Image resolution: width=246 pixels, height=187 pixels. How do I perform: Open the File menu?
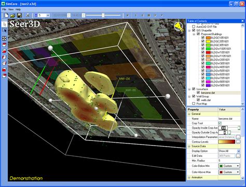point(4,9)
